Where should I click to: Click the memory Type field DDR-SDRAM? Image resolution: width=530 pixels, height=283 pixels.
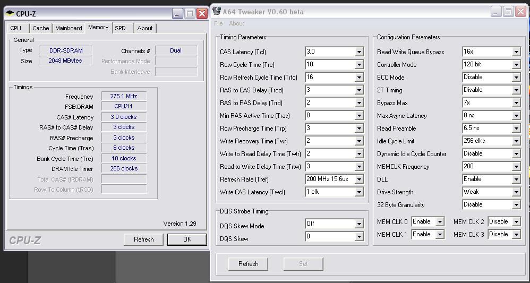click(65, 50)
